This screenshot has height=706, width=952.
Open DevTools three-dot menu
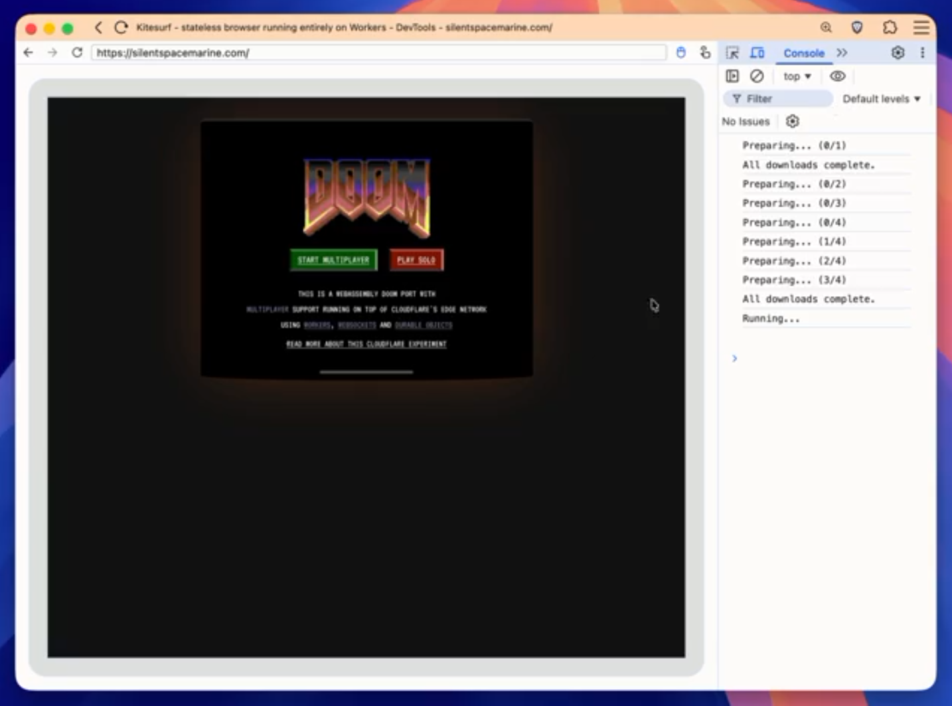point(922,52)
